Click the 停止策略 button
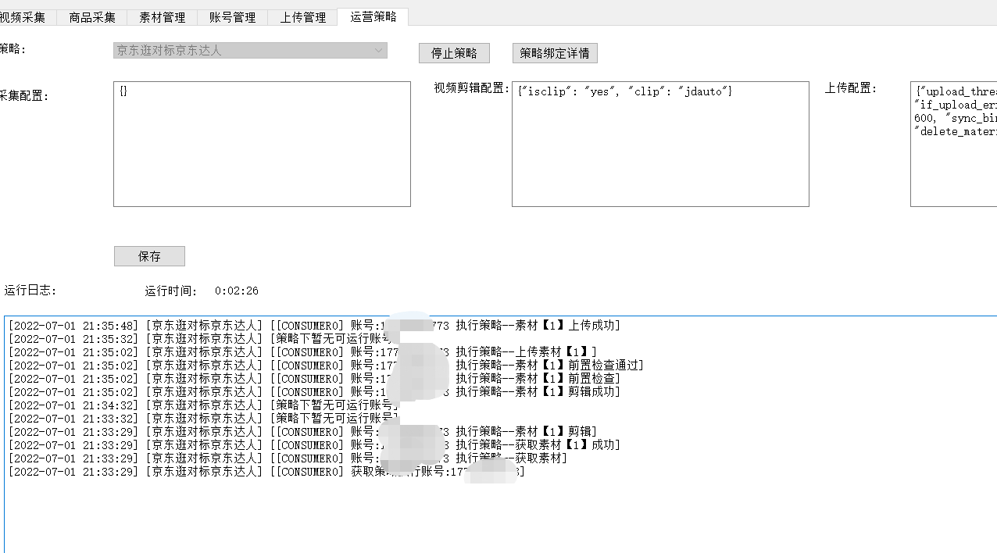 point(454,53)
